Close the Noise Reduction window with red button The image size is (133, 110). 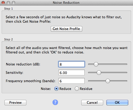(3, 3)
